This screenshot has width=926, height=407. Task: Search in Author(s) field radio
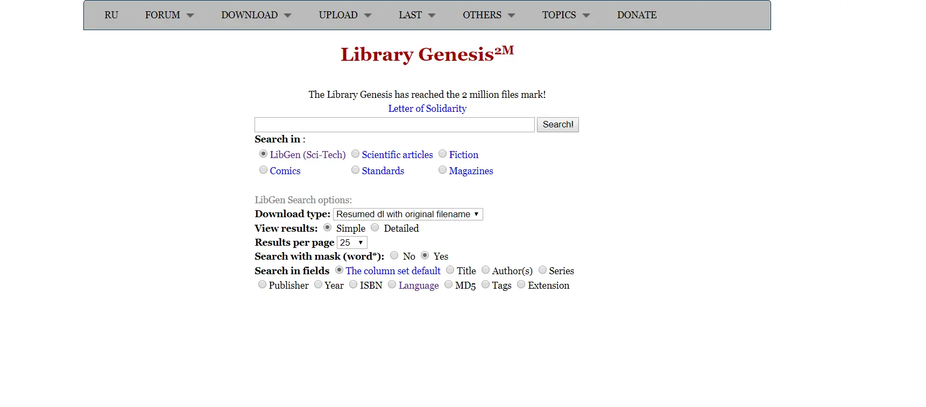pos(486,270)
